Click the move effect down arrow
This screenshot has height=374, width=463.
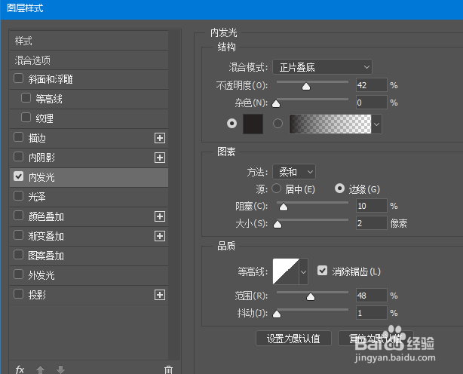tap(60, 369)
